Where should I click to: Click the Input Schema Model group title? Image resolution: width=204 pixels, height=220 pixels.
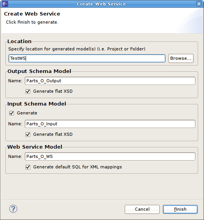pyautogui.click(x=37, y=104)
